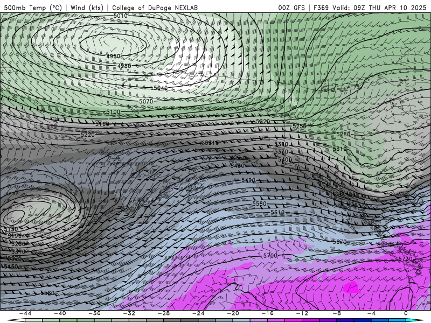Click the 5010 contour label
This screenshot has width=431, height=323.
coord(120,16)
